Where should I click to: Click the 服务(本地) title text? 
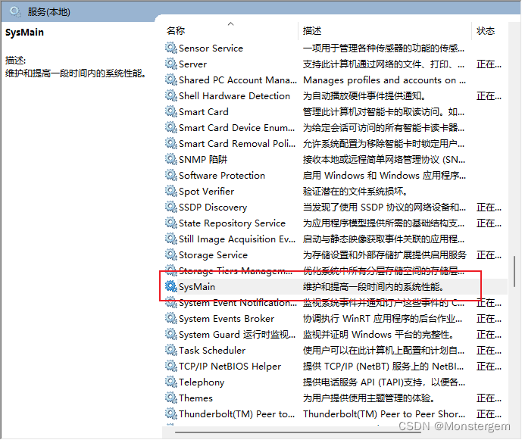[49, 12]
